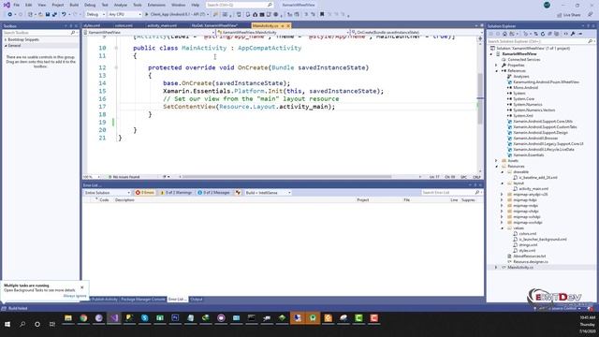This screenshot has height=337, width=599.
Task: Open the Build menu
Action: (74, 5)
